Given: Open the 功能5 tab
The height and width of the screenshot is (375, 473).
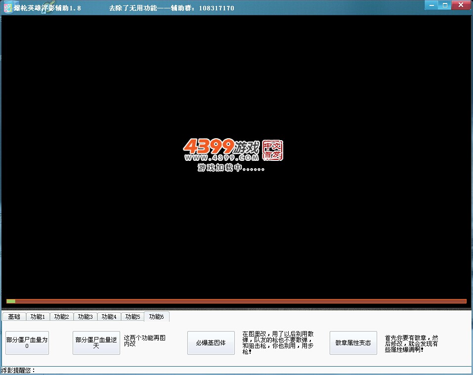Looking at the screenshot, I should tap(133, 317).
